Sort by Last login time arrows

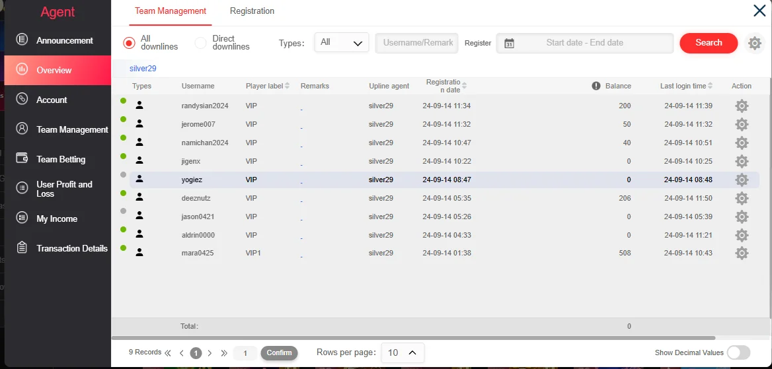click(x=710, y=86)
